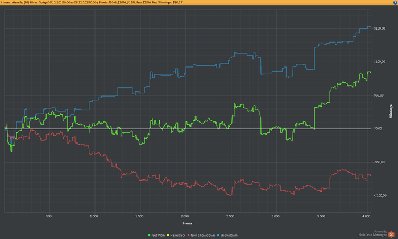Click the 3 000 hands axis tick
Image resolution: width=398 pixels, height=239 pixels.
pyautogui.click(x=275, y=216)
